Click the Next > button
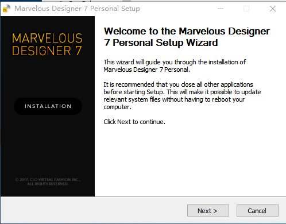The width and height of the screenshot is (286, 224). (208, 211)
